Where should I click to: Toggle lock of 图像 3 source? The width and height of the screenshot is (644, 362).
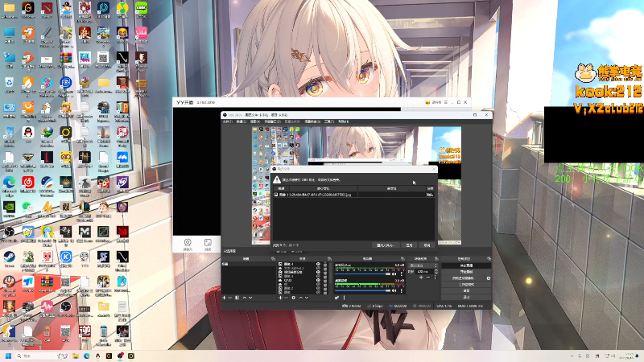pos(325,276)
